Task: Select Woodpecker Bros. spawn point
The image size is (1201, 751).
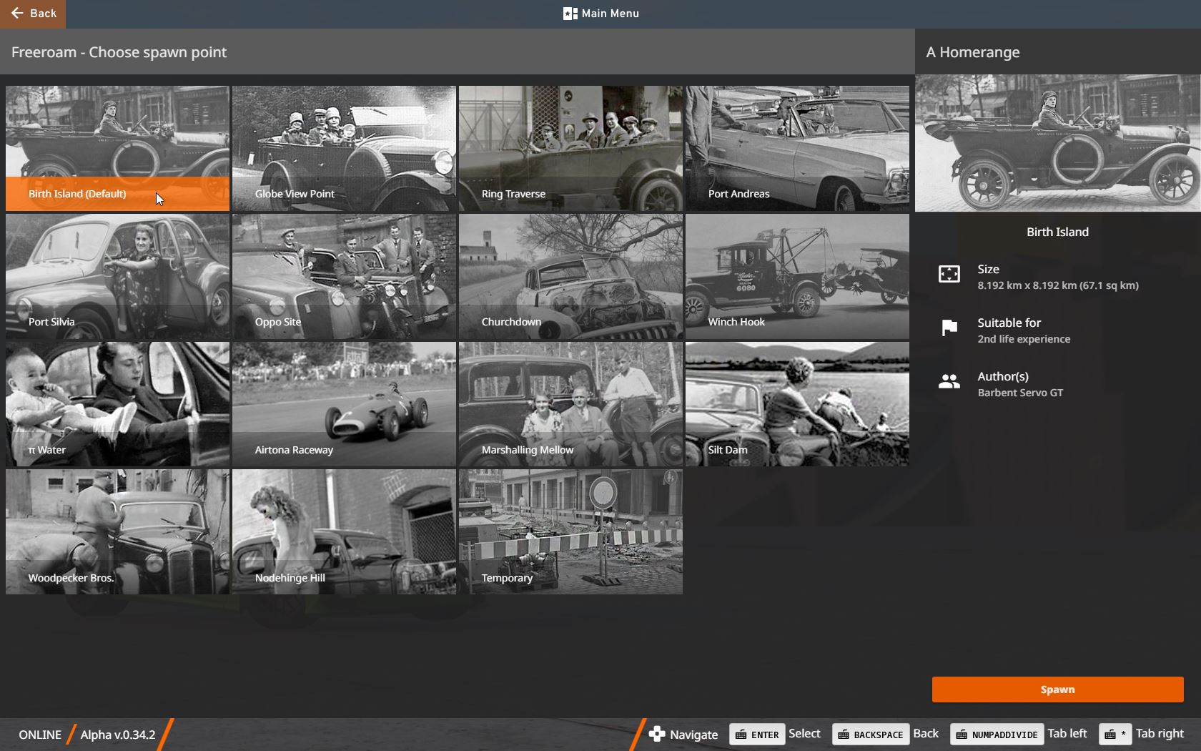Action: (x=117, y=532)
